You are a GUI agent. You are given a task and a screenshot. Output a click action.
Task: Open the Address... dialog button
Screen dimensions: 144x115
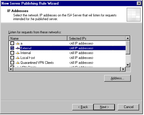click(118, 78)
